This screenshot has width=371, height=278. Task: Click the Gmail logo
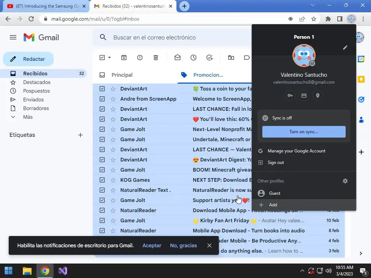pos(41,37)
